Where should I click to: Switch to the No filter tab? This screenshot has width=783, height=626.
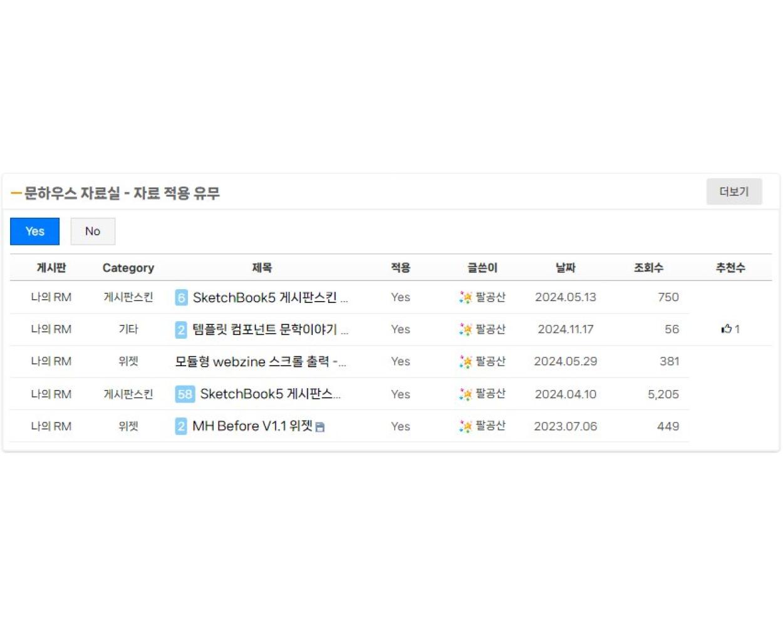93,232
